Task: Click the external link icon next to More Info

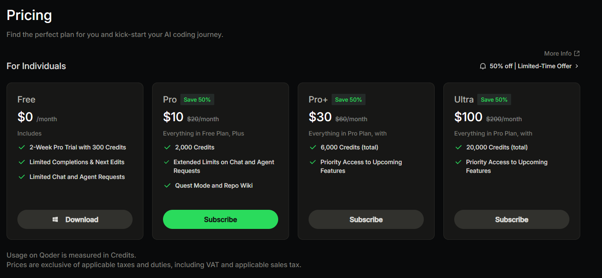Action: pos(577,53)
